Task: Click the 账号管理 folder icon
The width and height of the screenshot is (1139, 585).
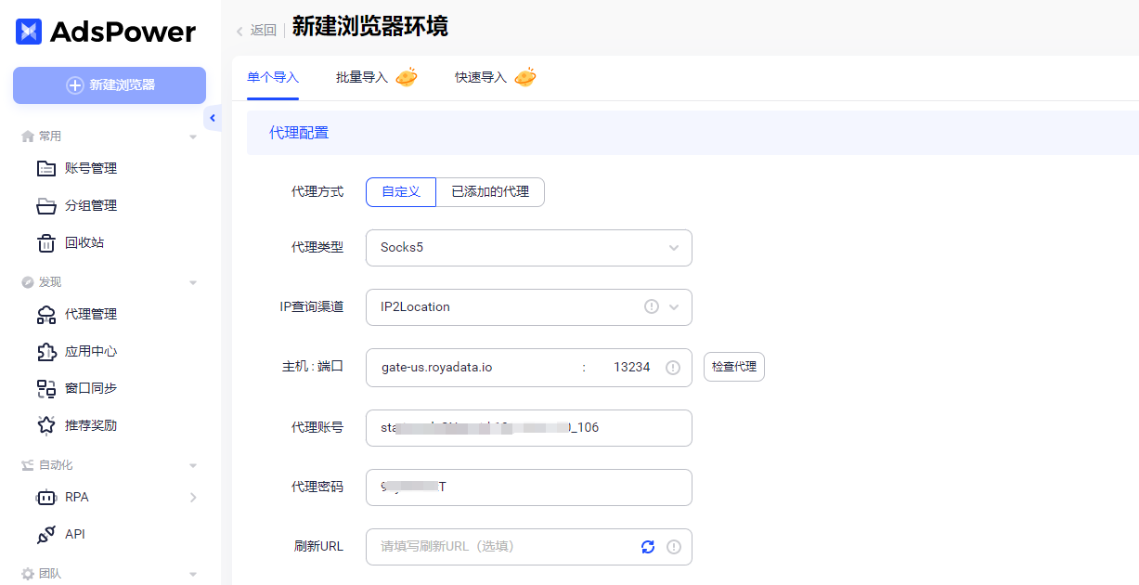Action: [46, 168]
